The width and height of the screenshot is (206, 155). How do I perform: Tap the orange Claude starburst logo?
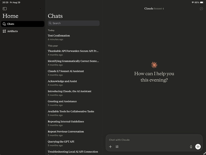click(x=154, y=65)
